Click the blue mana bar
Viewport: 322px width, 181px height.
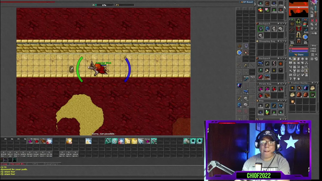300,51
